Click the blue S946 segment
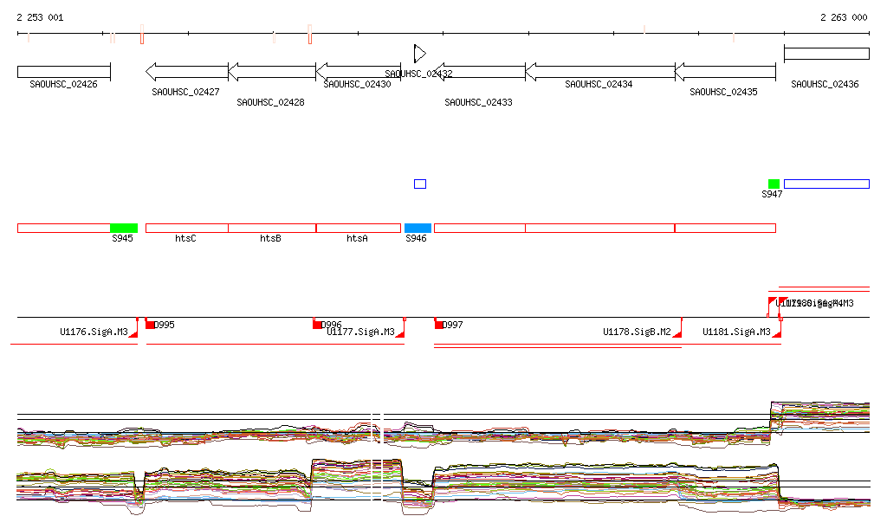 click(418, 228)
